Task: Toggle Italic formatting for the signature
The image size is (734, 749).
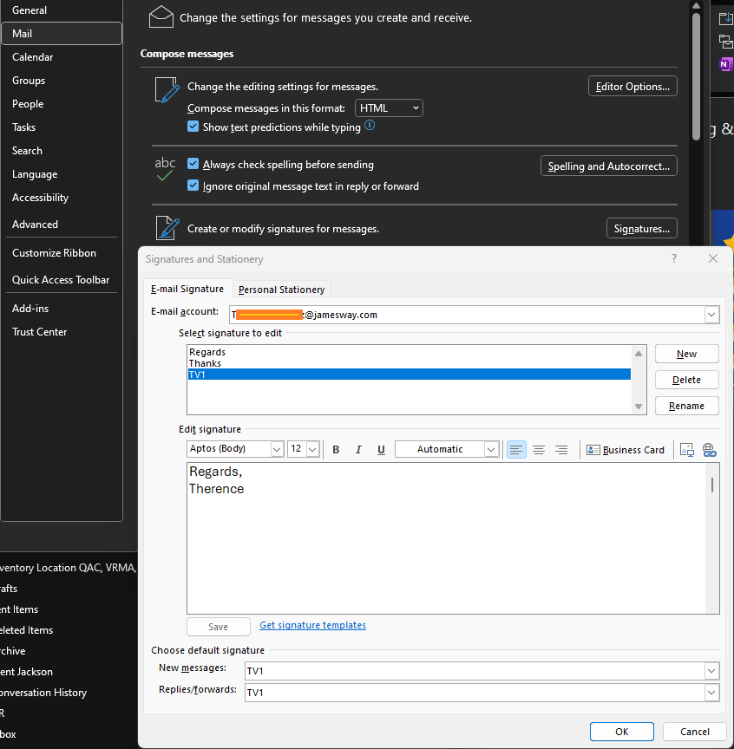Action: click(x=358, y=449)
